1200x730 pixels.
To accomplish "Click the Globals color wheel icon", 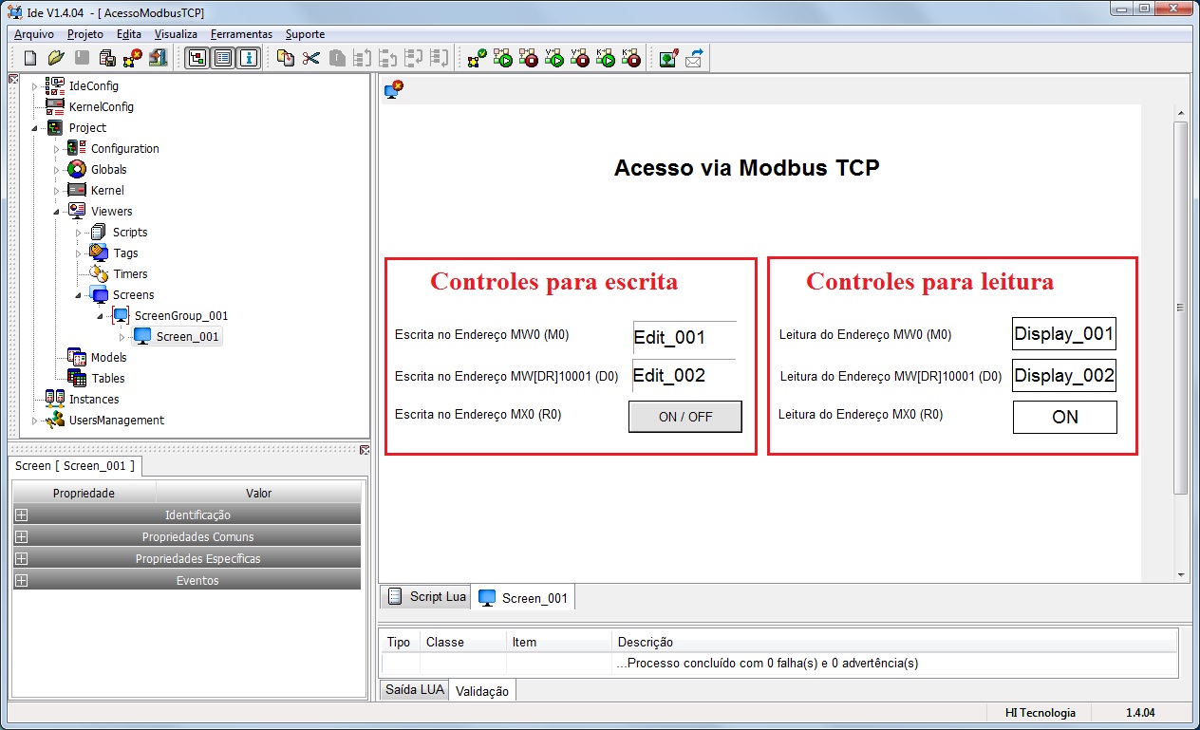I will [77, 169].
